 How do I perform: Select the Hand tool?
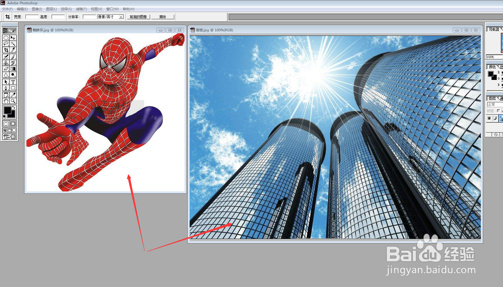pyautogui.click(x=6, y=101)
